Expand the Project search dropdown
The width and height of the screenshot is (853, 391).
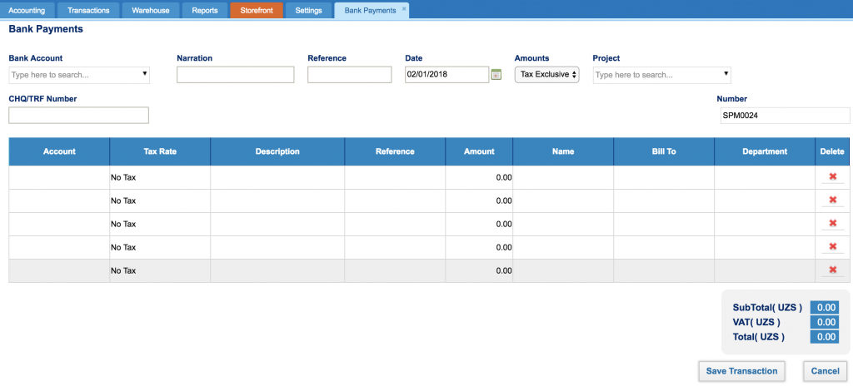[726, 74]
